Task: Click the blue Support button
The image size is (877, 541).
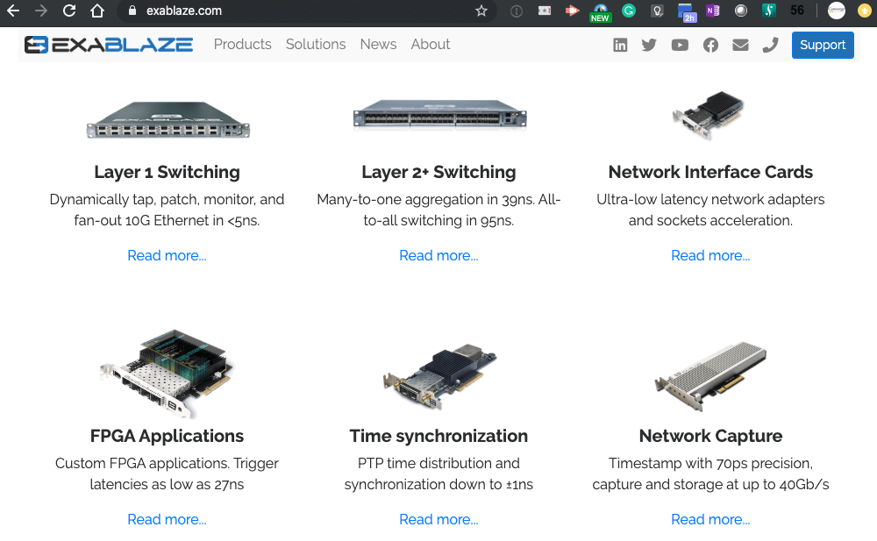Action: pos(823,45)
